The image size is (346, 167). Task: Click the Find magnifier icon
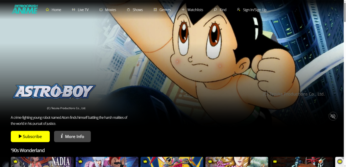[x=215, y=10]
